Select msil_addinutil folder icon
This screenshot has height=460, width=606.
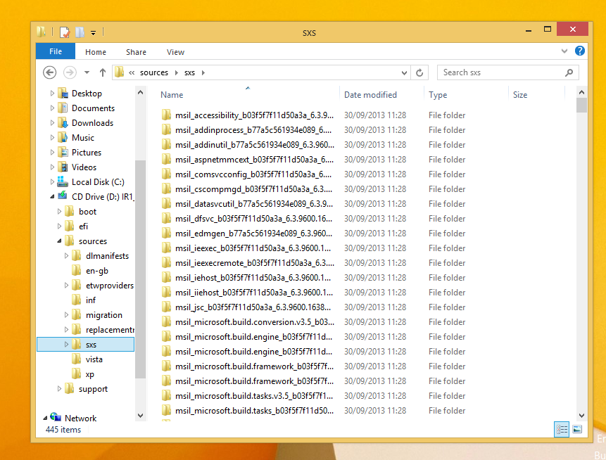166,144
